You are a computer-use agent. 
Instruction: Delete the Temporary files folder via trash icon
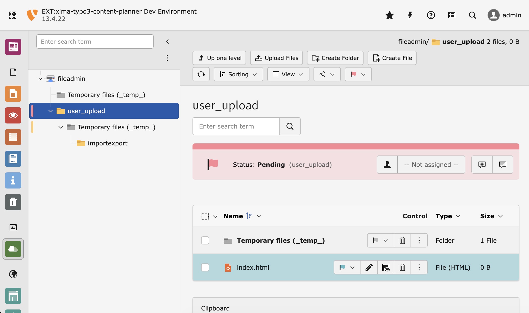click(x=402, y=240)
